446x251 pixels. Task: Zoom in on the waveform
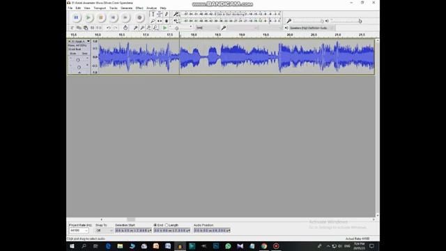[136, 28]
